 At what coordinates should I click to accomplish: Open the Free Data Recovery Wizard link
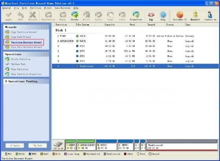click(26, 47)
